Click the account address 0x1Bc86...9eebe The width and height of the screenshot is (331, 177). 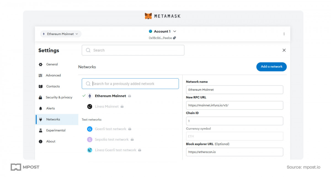coord(161,38)
